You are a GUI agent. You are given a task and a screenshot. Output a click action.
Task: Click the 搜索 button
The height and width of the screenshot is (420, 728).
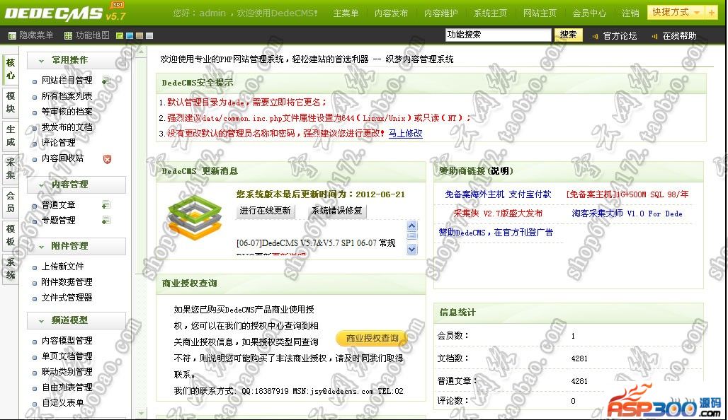pos(568,35)
